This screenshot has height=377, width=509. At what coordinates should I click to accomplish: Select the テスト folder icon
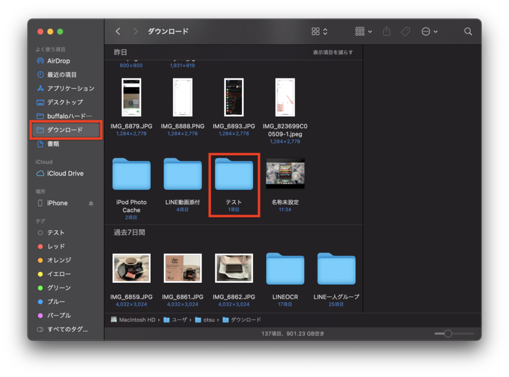(234, 174)
